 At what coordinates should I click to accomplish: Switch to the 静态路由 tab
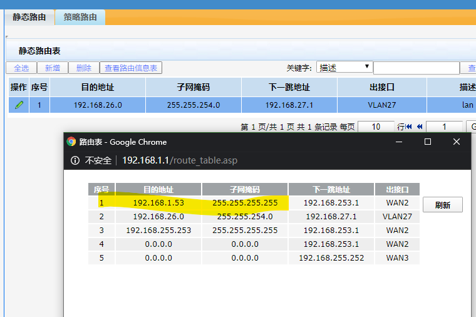(x=29, y=17)
